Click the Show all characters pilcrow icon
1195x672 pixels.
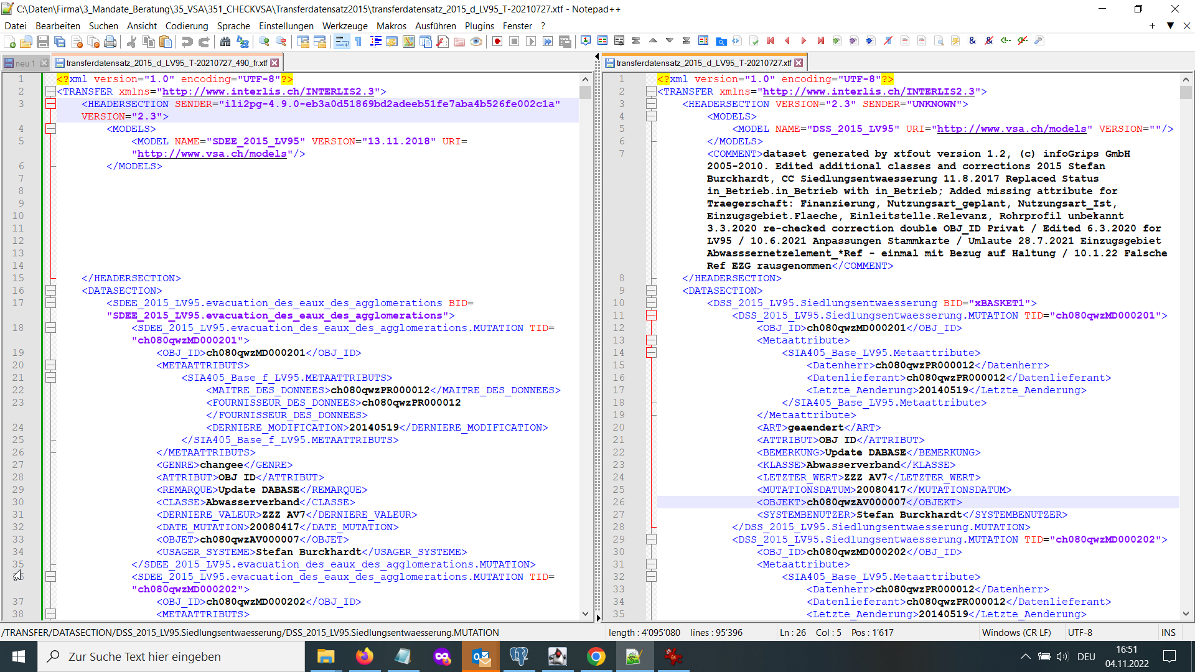click(x=358, y=41)
